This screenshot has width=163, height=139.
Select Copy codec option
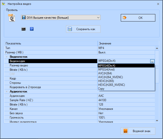[x=126, y=89]
